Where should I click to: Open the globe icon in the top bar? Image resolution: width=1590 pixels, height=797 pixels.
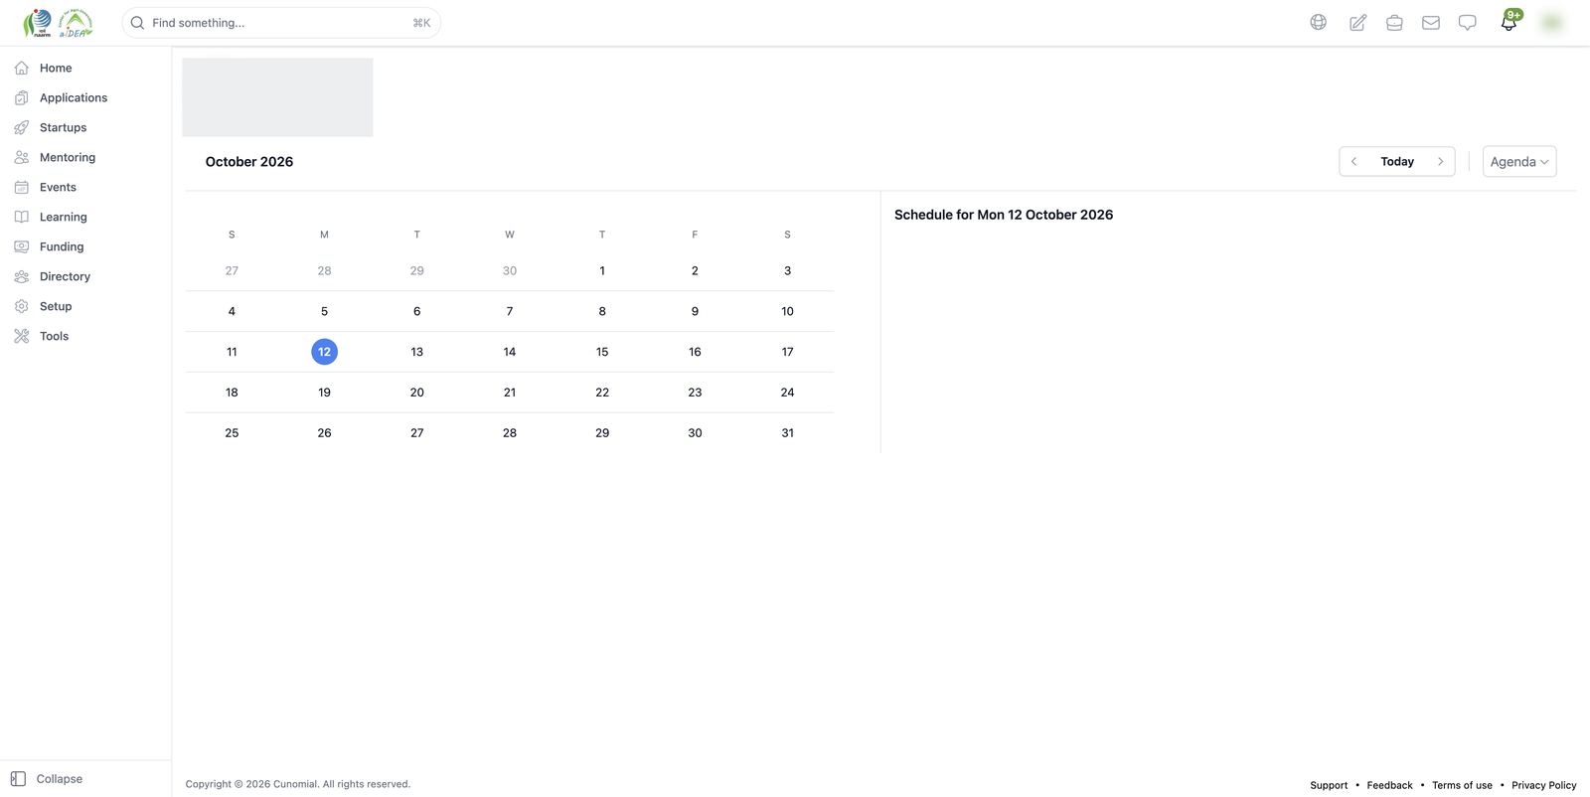1318,22
